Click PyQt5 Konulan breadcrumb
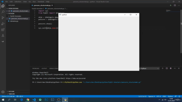 point(37,8)
